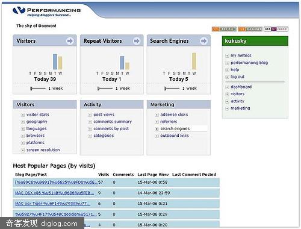Click bullet icon beside my metrics
The image size is (301, 229).
click(227, 55)
